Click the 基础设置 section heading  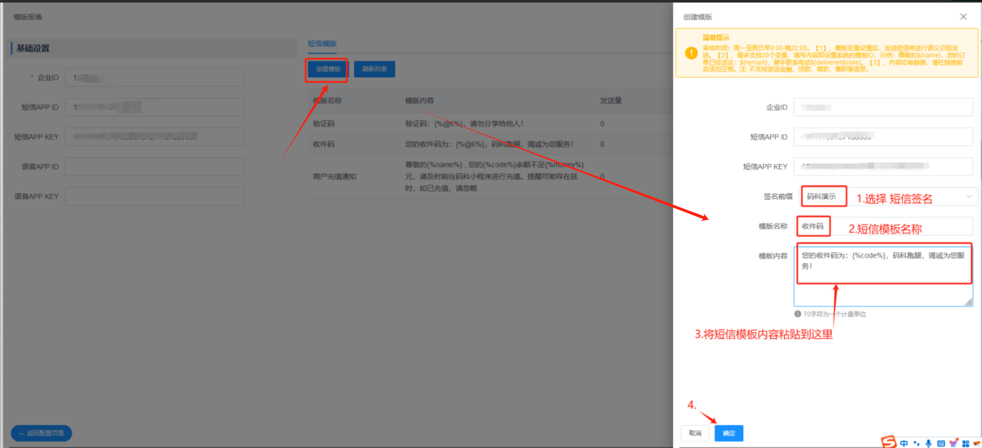coord(33,48)
